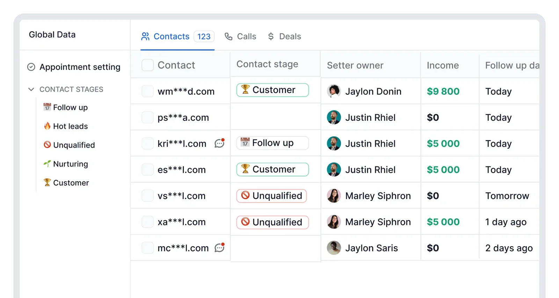Check the box for mc***l.com
The image size is (559, 298).
(x=147, y=248)
